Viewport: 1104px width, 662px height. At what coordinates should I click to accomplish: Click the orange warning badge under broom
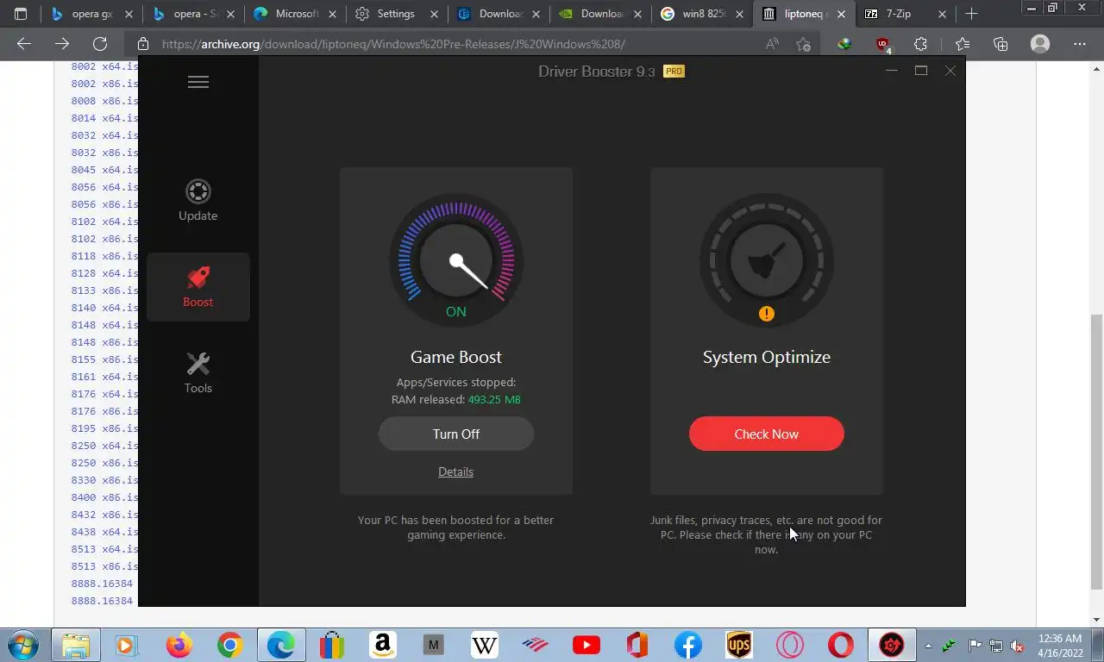click(x=767, y=314)
